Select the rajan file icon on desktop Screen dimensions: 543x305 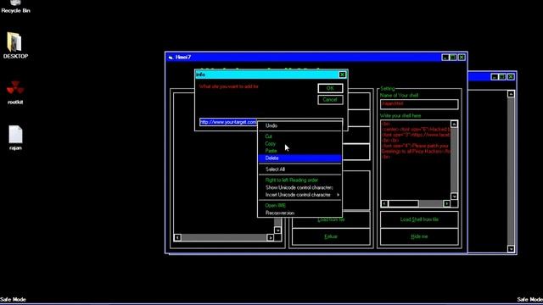click(x=15, y=137)
